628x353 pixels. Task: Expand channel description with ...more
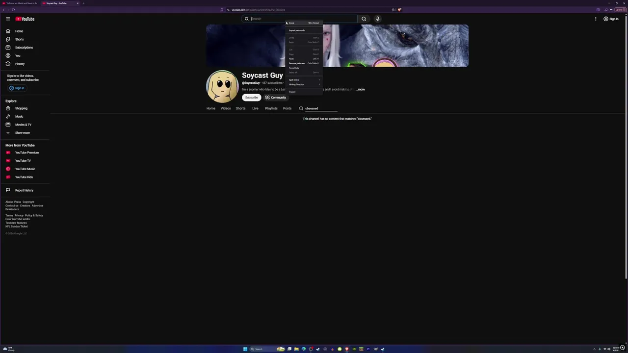tap(361, 89)
